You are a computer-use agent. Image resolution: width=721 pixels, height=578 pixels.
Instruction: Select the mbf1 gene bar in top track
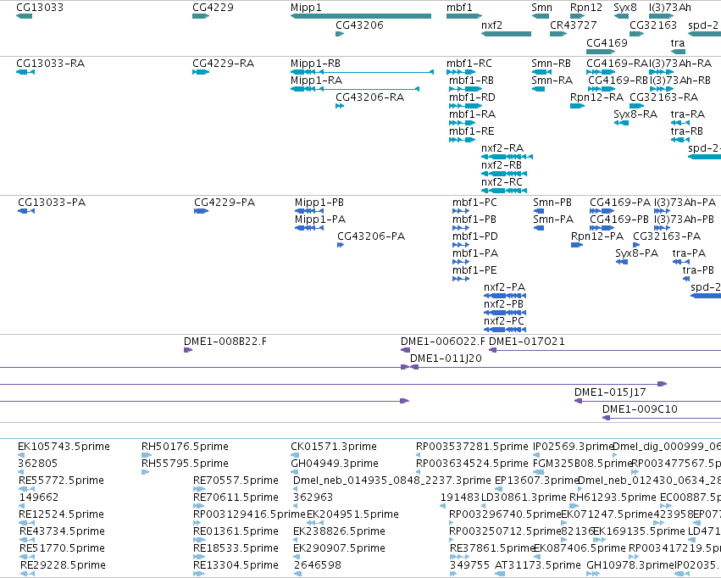pyautogui.click(x=464, y=16)
